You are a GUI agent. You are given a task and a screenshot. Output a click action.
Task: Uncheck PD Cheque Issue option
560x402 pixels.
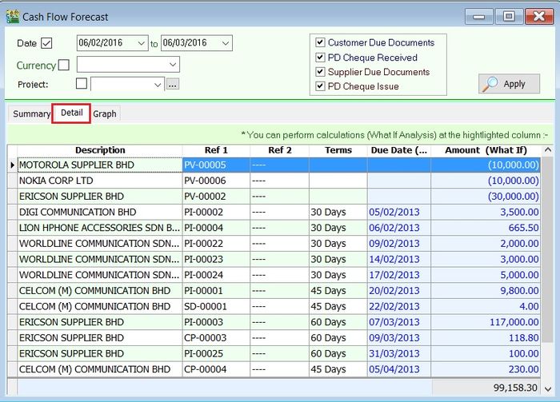coord(321,86)
